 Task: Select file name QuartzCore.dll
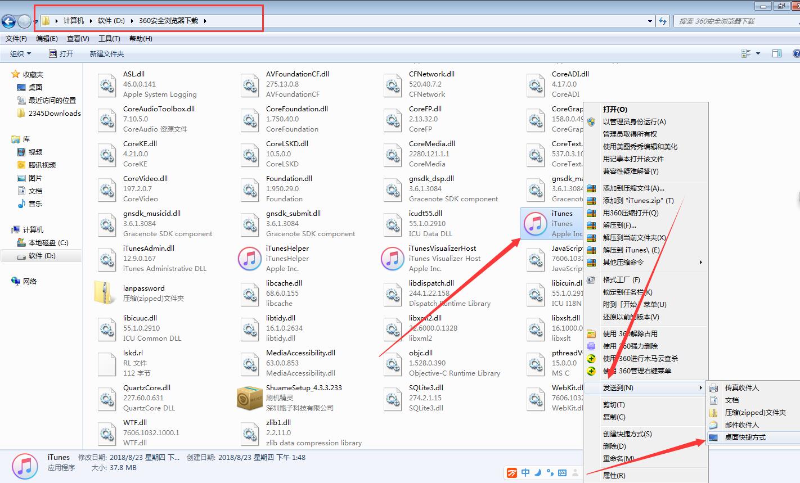point(147,387)
